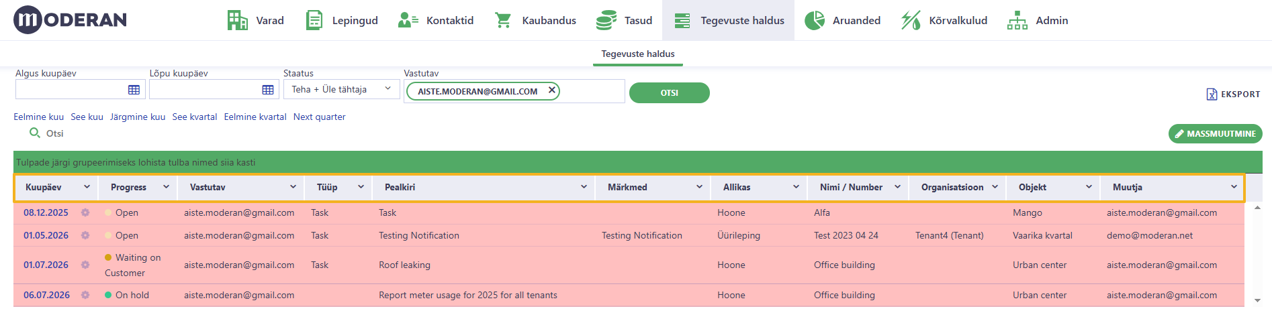Open Pealkiri column dropdown arrow
Viewport: 1272px width, 321px height.
coord(584,187)
